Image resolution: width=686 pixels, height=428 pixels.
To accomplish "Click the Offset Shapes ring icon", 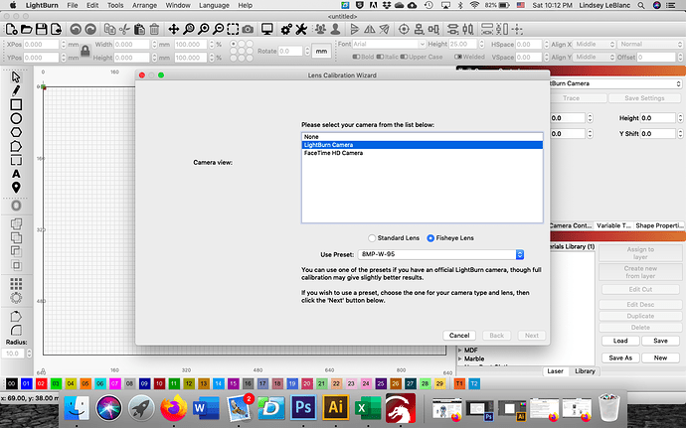I will pos(16,206).
